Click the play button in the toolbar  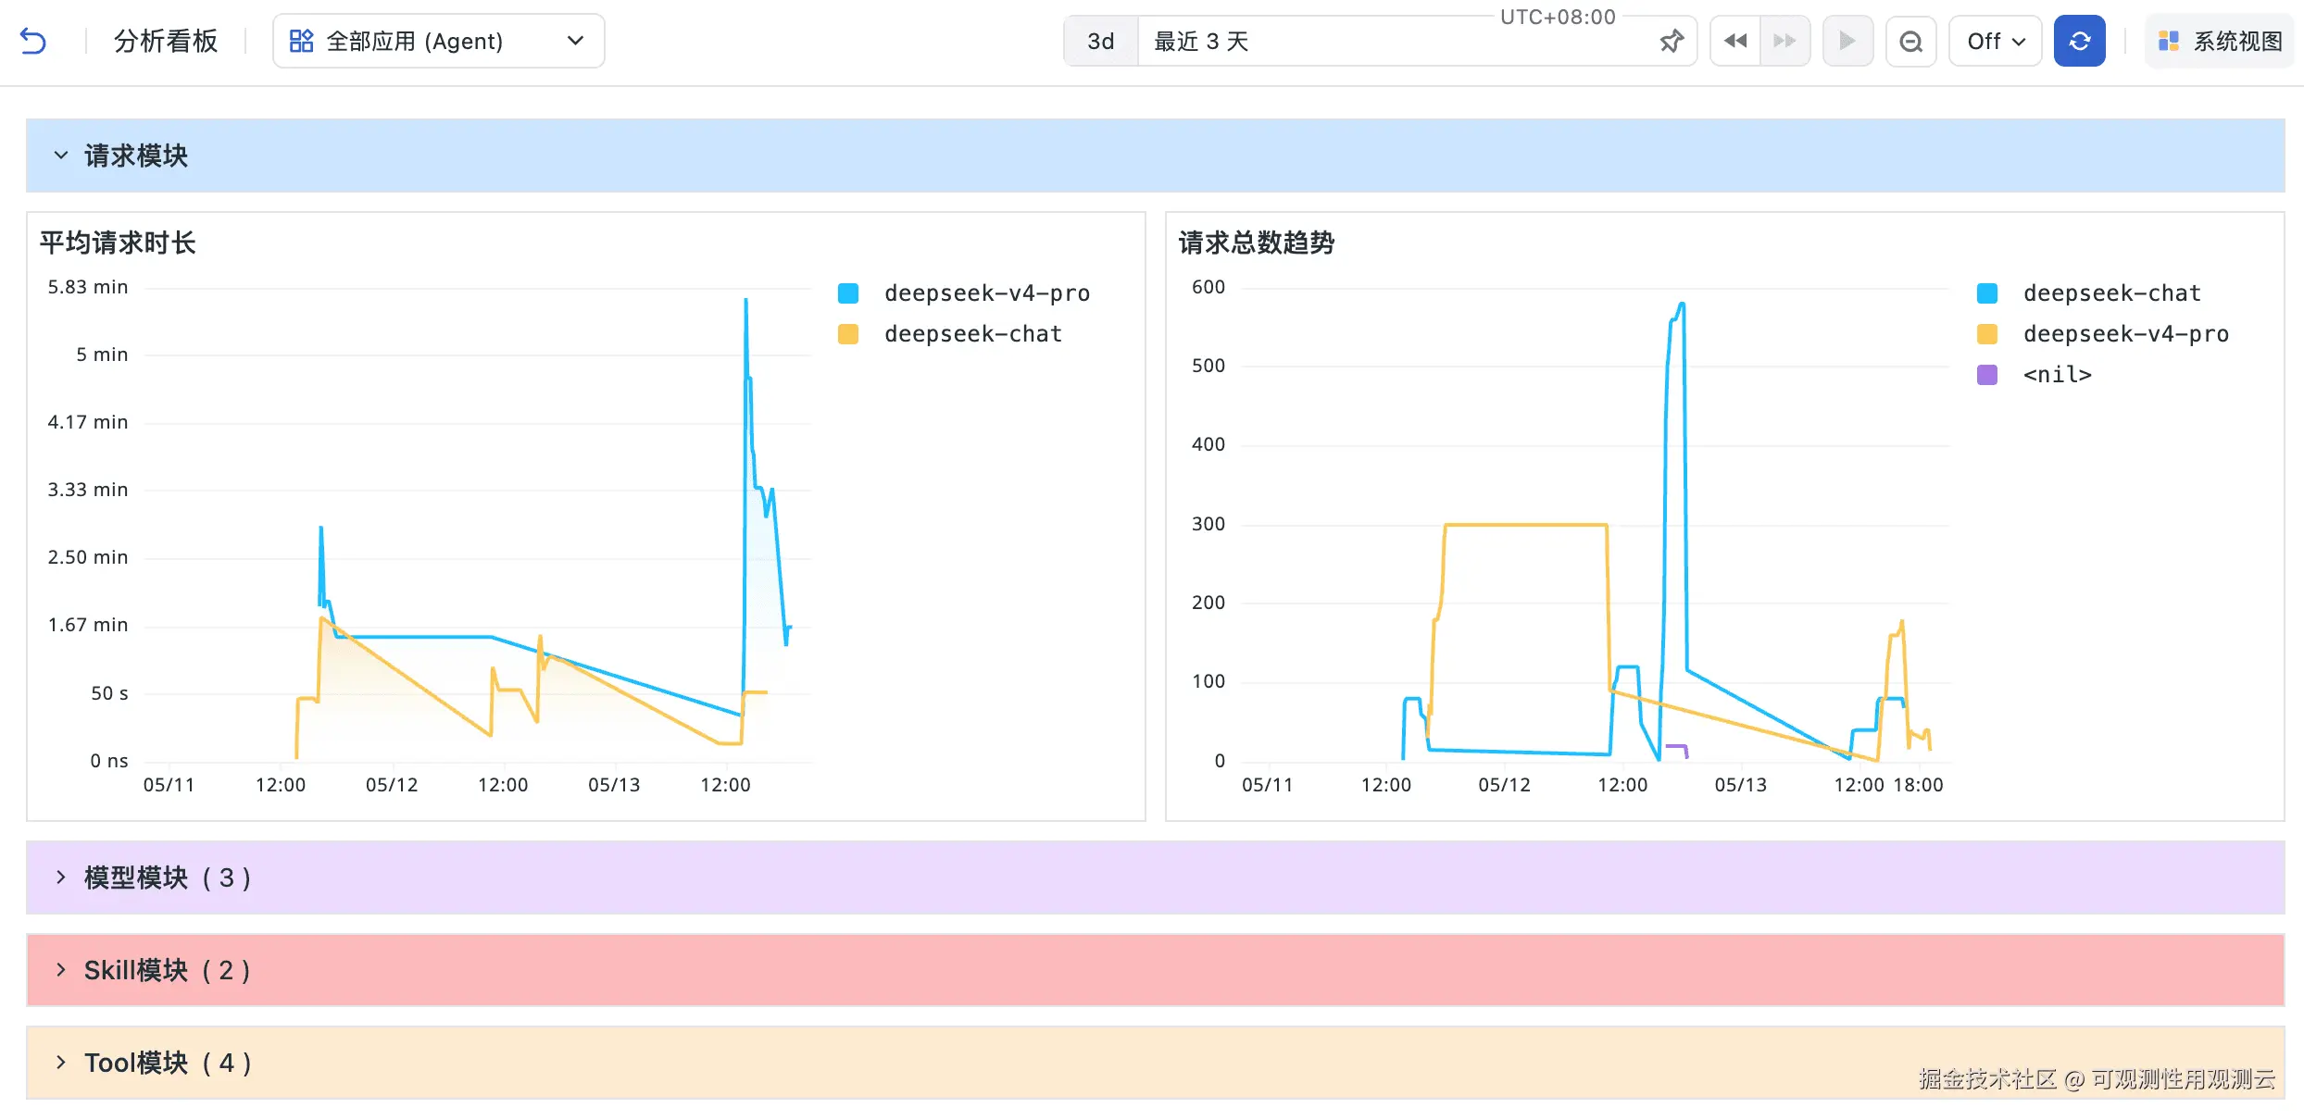pos(1847,42)
